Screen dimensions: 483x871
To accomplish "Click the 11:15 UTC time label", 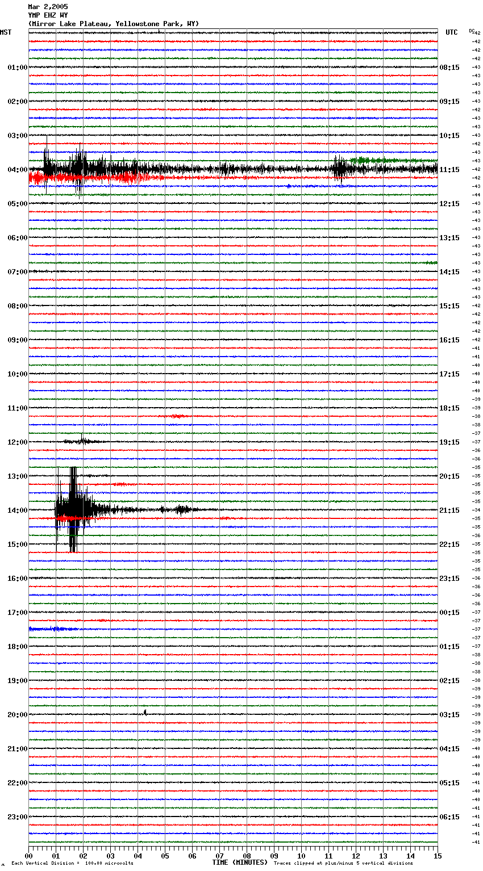I will 449,170.
